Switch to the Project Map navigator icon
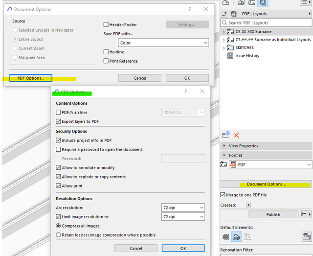The width and height of the screenshot is (313, 256). click(225, 2)
